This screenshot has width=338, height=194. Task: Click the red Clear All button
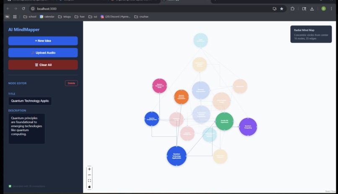pyautogui.click(x=43, y=65)
